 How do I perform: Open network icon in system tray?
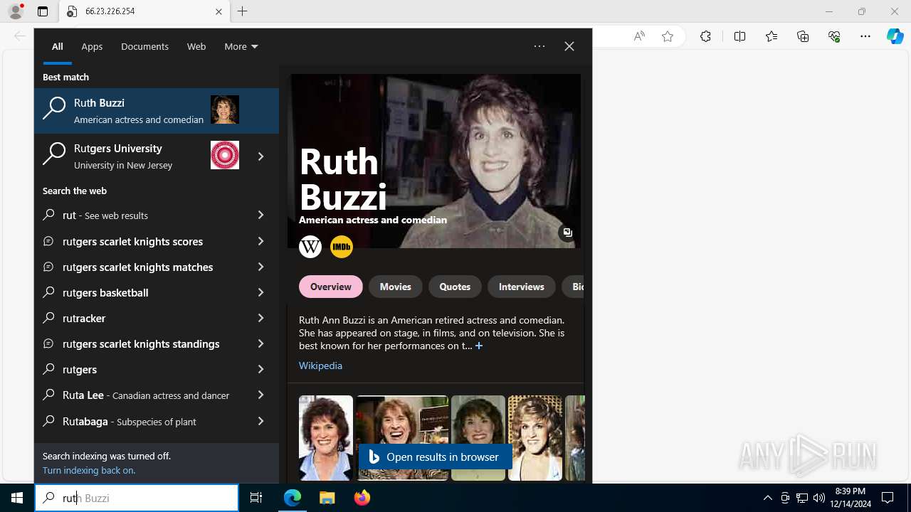pyautogui.click(x=802, y=498)
